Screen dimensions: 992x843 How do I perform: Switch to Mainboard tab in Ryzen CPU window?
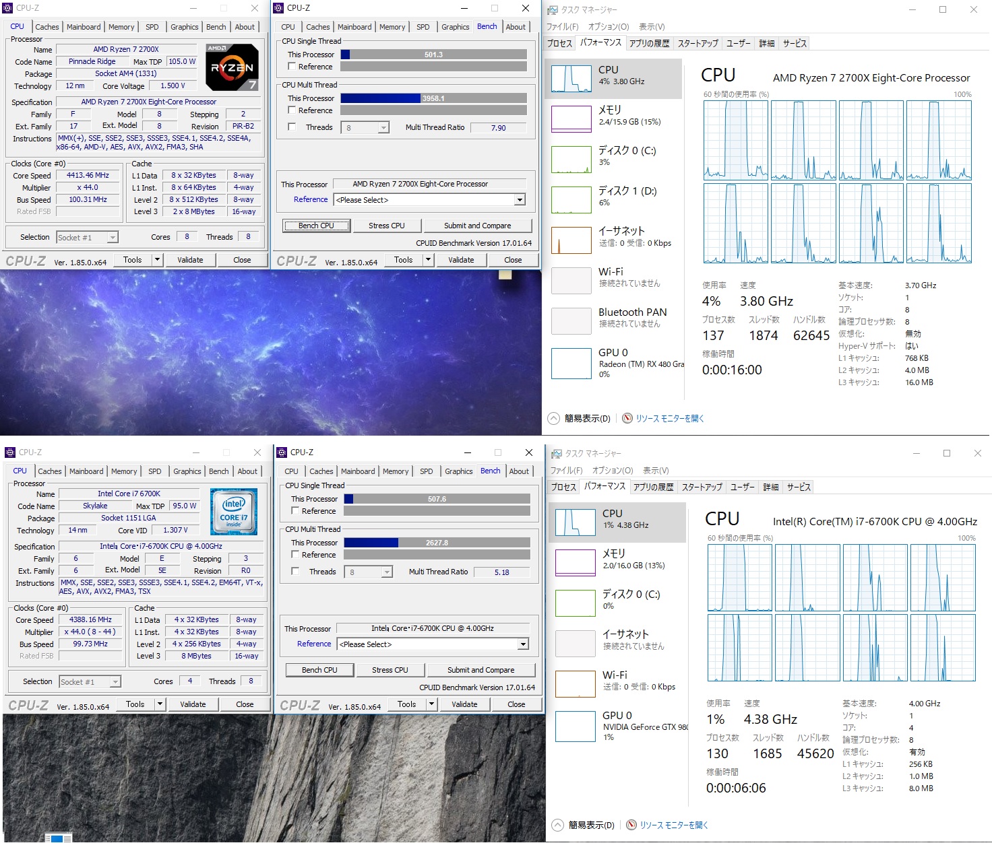[x=84, y=27]
